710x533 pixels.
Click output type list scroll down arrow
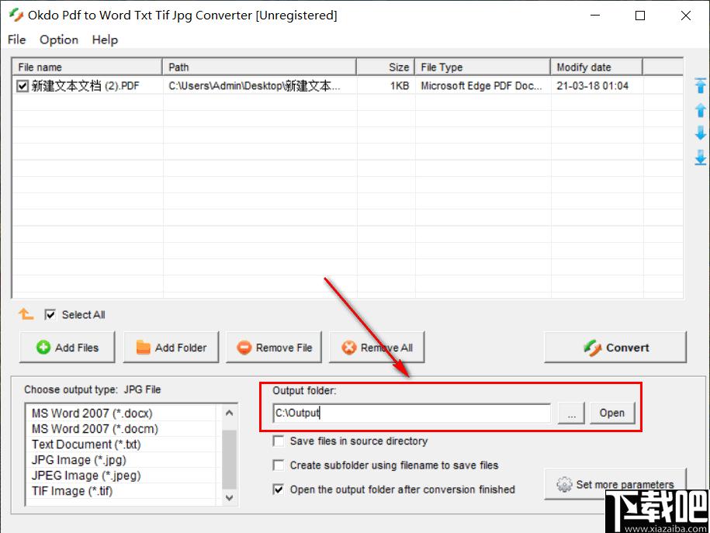(x=229, y=497)
